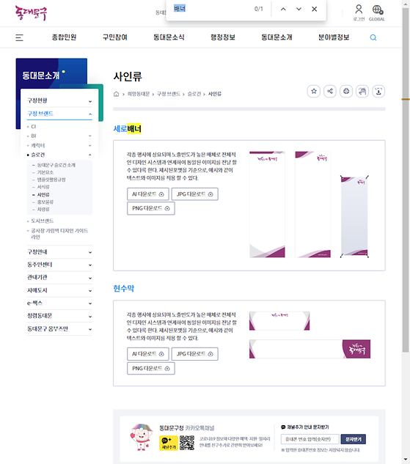
Task: Click 구정브랜드 breadcrumb link
Action: 169,94
